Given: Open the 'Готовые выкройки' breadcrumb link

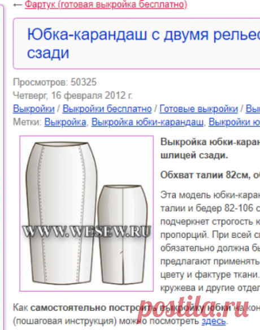Looking at the screenshot, I should pos(199,109).
